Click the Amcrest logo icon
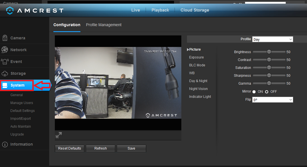This screenshot has width=307, height=167. coord(10,10)
